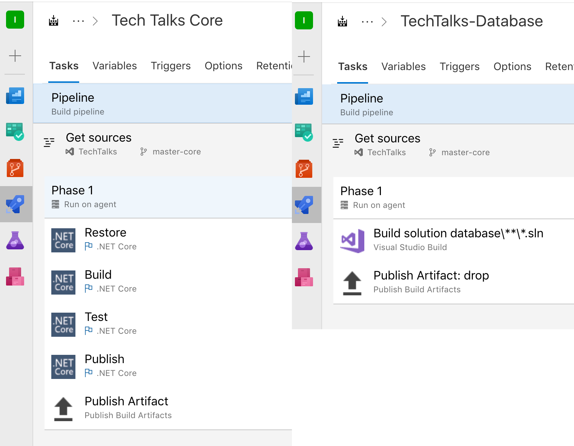Open Variables tab in TechTalks-Database
Viewport: 574px width, 446px height.
[x=404, y=67]
